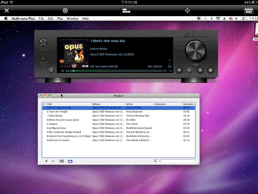Open search scope magnifier dropdown
Image resolution: width=258 pixels, height=194 pixels.
(156, 161)
